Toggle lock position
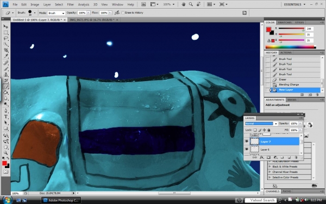 (264, 130)
